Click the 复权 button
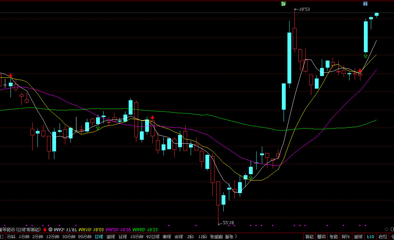Viewport: 394px width, 240px height. (309, 237)
